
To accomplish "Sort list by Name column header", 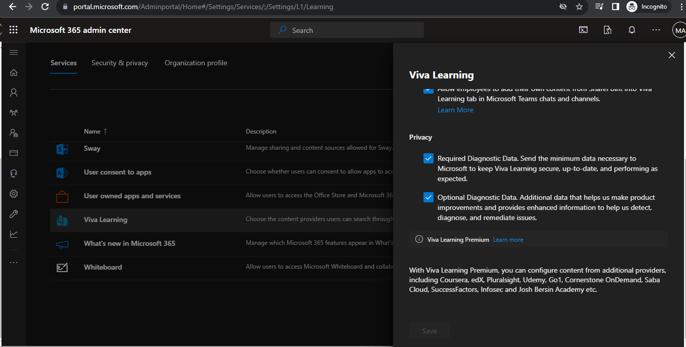I will pos(96,132).
